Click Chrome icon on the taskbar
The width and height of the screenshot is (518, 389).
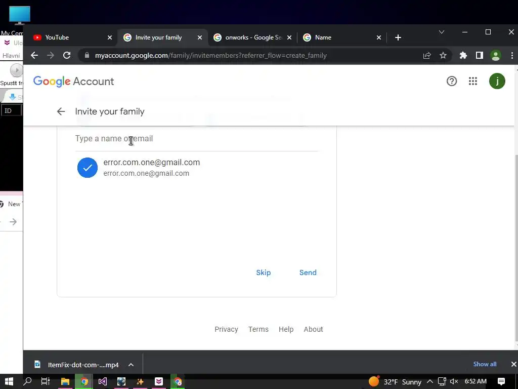84,382
